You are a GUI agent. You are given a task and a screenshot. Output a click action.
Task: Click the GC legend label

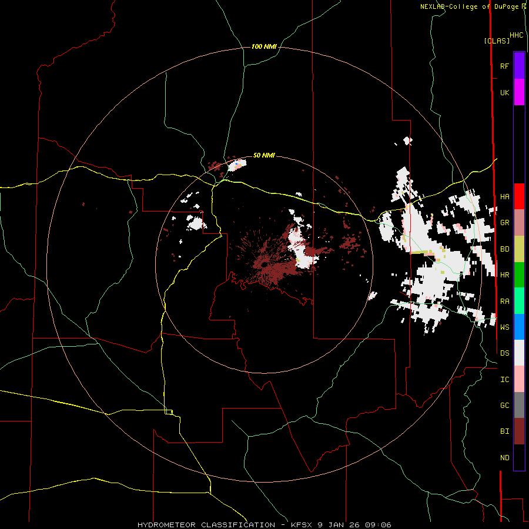504,405
